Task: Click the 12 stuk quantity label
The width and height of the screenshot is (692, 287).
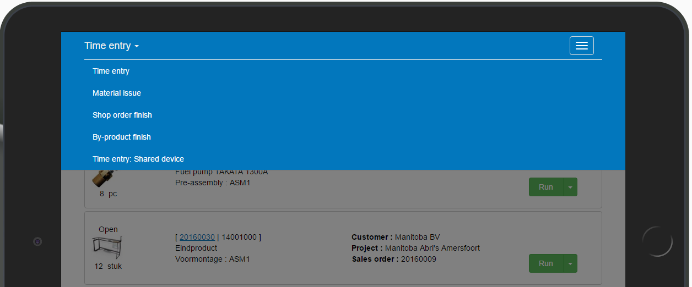Action: click(x=108, y=266)
